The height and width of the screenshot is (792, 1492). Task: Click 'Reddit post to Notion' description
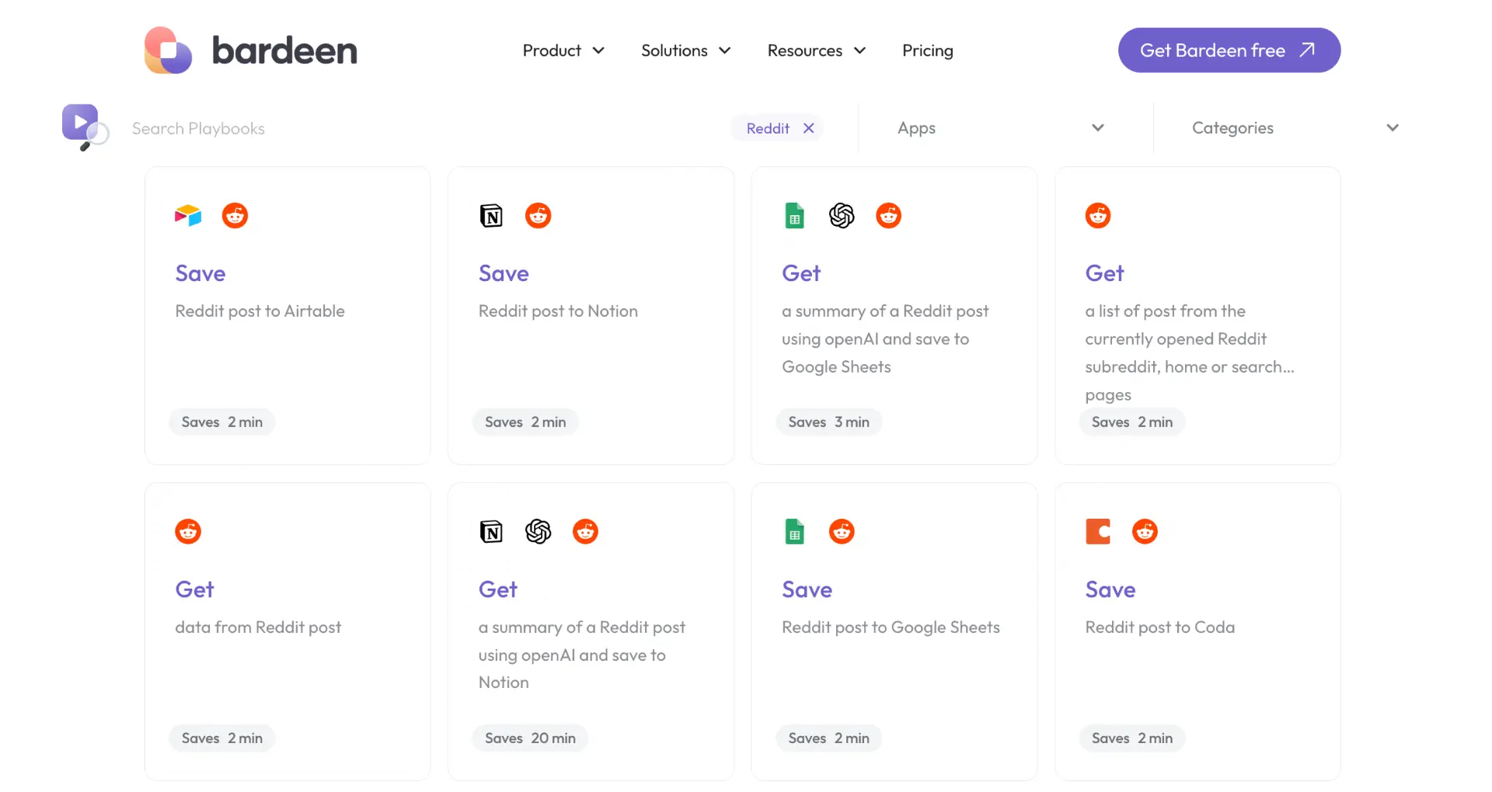558,311
